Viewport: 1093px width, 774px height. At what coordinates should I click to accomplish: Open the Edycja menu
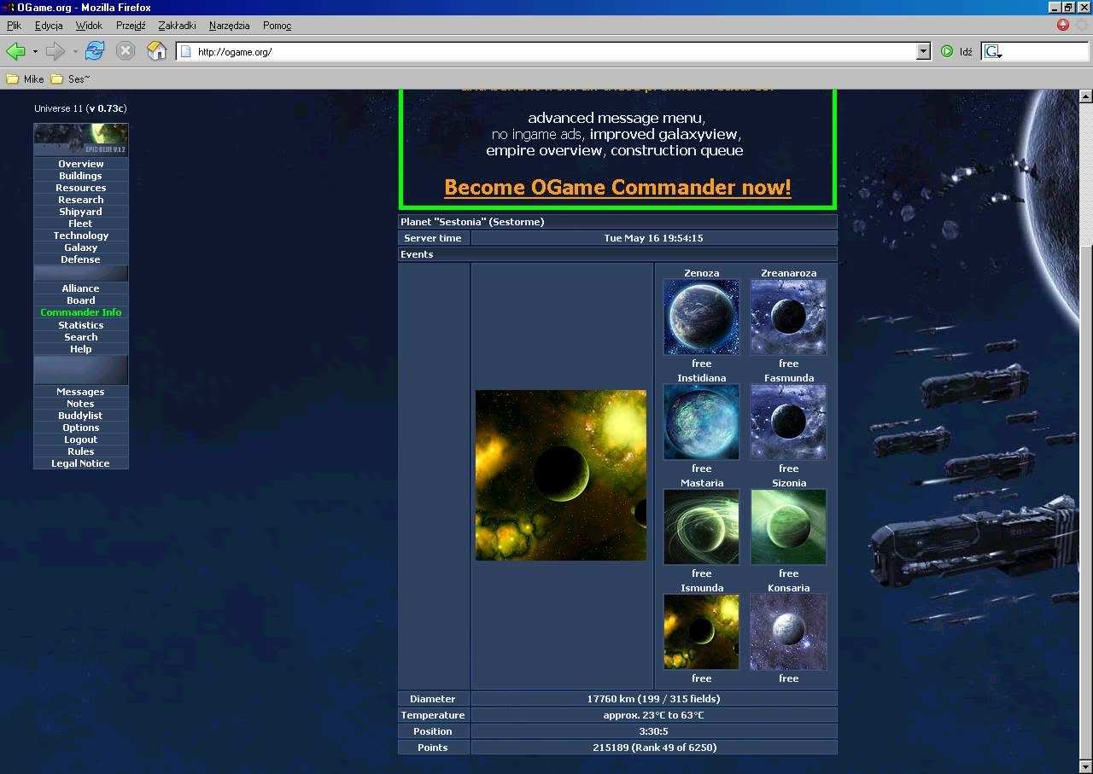(49, 26)
